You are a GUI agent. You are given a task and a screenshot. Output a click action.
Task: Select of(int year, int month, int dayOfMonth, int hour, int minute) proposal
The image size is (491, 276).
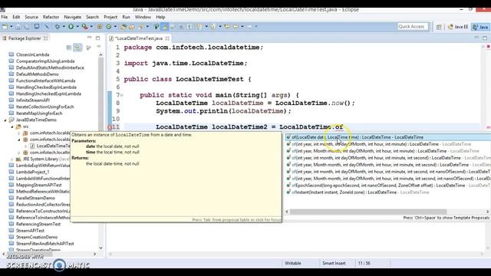[x=387, y=144]
